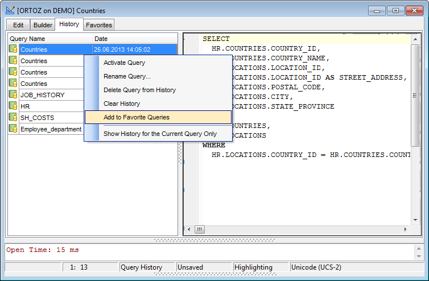The image size is (429, 281).
Task: Click the query icon beside SH_COSTS
Action: pos(13,117)
